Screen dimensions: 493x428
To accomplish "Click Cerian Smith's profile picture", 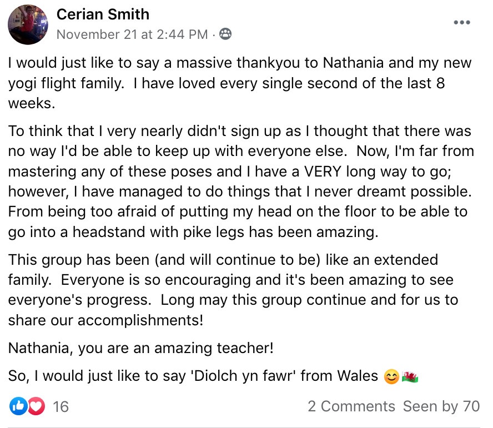I will click(x=28, y=24).
